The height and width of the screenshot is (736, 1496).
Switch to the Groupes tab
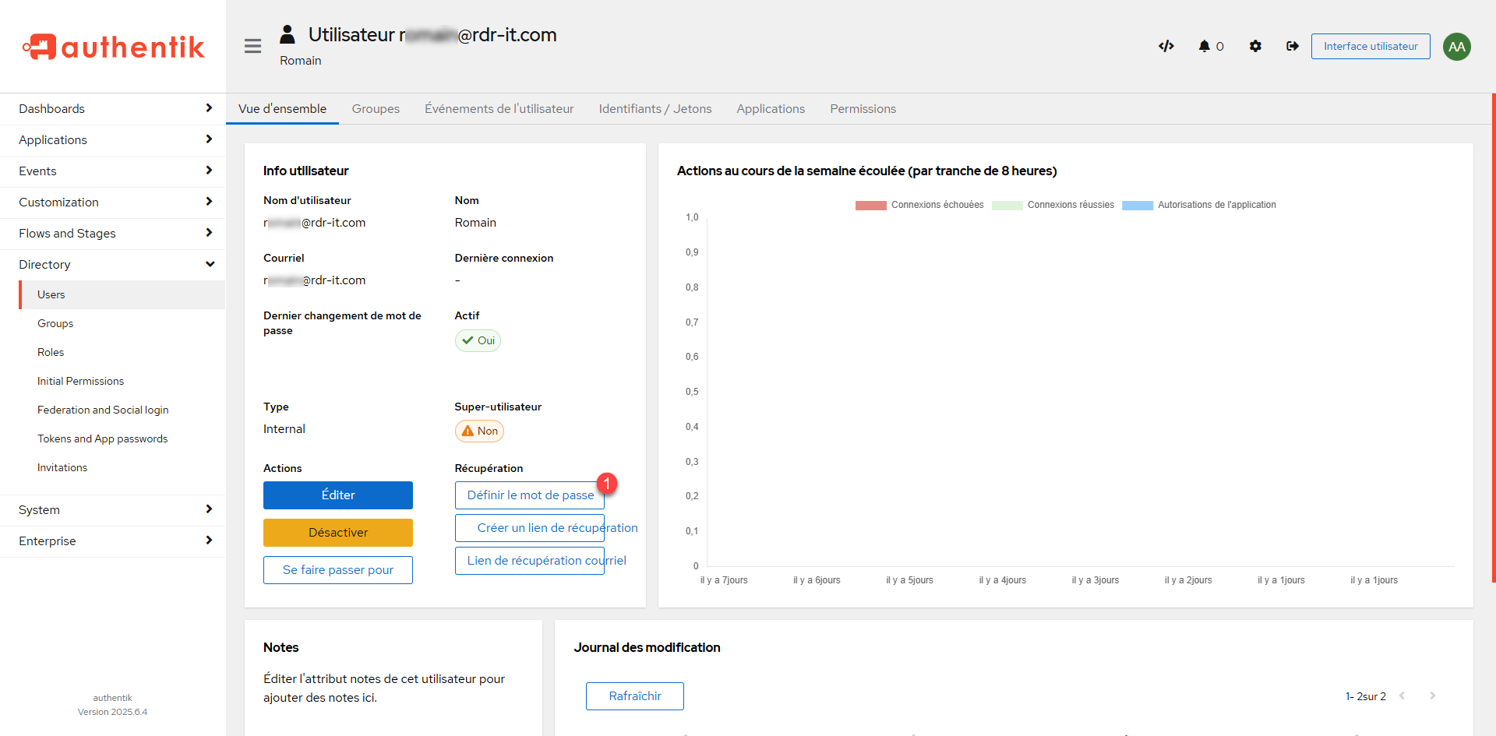click(x=376, y=109)
